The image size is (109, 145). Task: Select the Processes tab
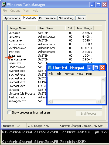[x=30, y=18]
